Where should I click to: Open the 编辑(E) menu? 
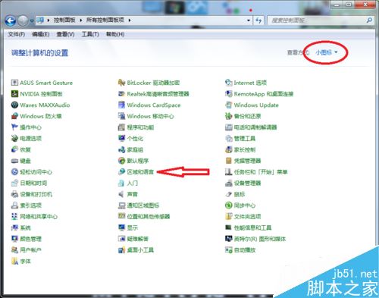41,34
